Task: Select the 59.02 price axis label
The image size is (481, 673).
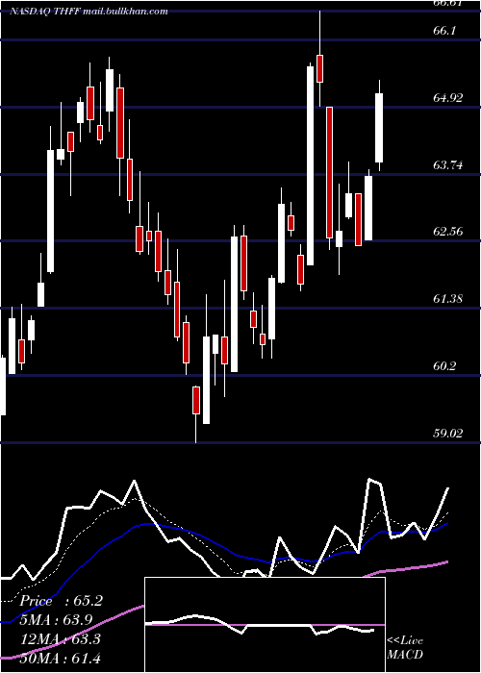Action: tap(448, 433)
